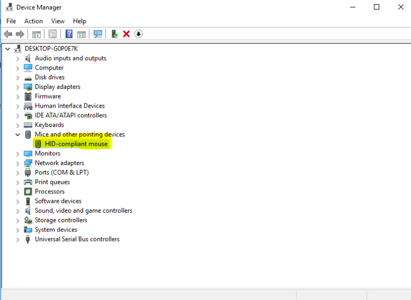Viewport: 411px width, 300px height.
Task: Click the blue Help question mark icon
Action: point(69,34)
